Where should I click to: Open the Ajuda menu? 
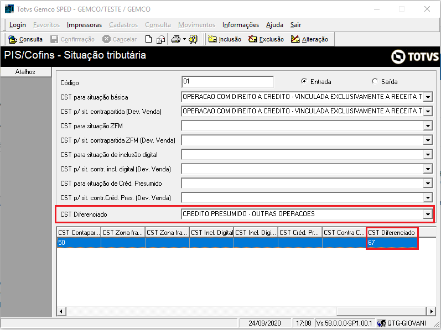pyautogui.click(x=274, y=25)
